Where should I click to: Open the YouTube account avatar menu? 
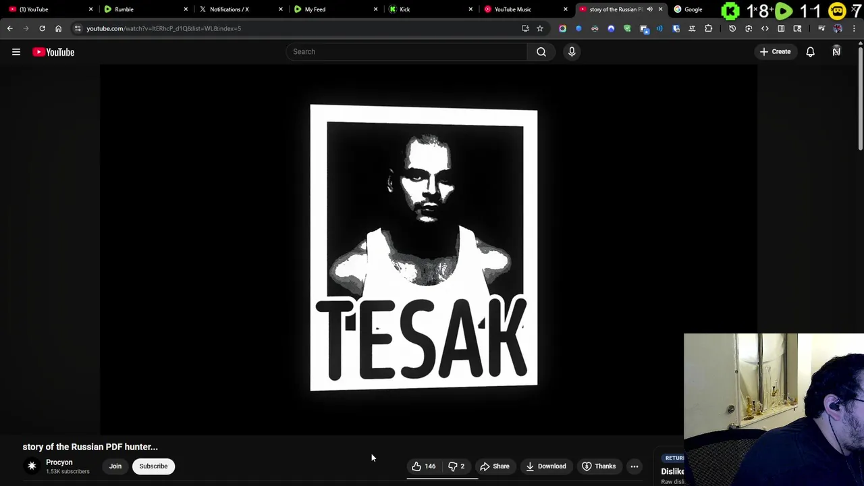836,51
